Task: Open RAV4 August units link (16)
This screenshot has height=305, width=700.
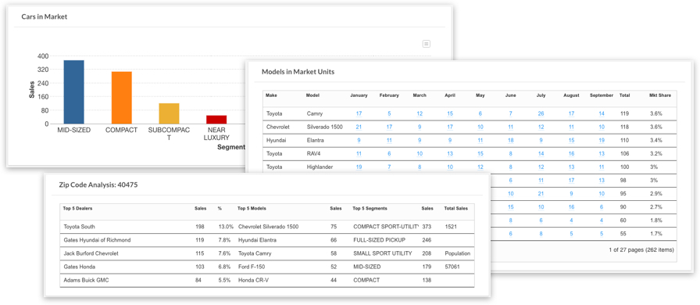Action: 571,154
